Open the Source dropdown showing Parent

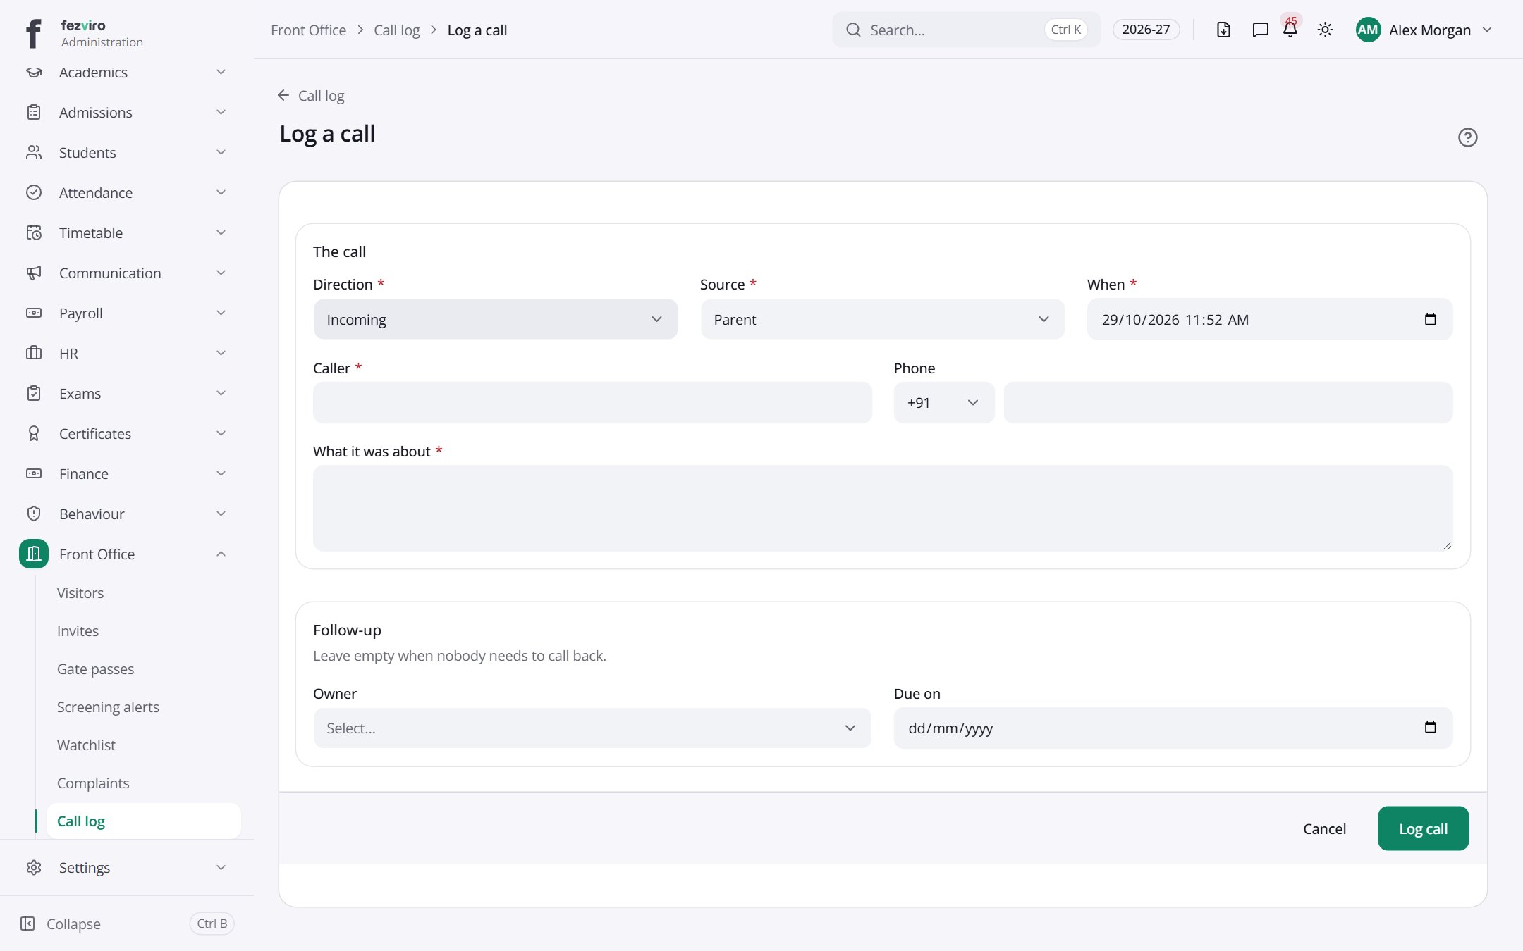click(883, 320)
